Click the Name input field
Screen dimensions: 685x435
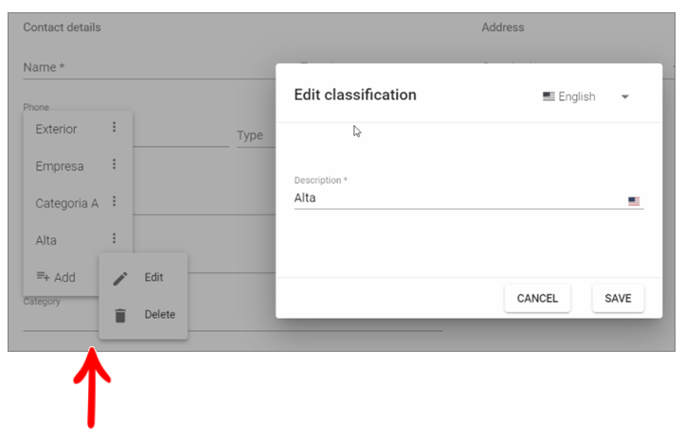click(x=142, y=68)
